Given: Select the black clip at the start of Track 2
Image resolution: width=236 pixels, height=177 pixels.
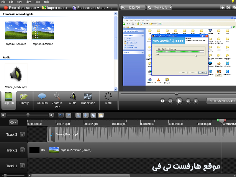Looking at the screenshot, I should pos(37,150).
